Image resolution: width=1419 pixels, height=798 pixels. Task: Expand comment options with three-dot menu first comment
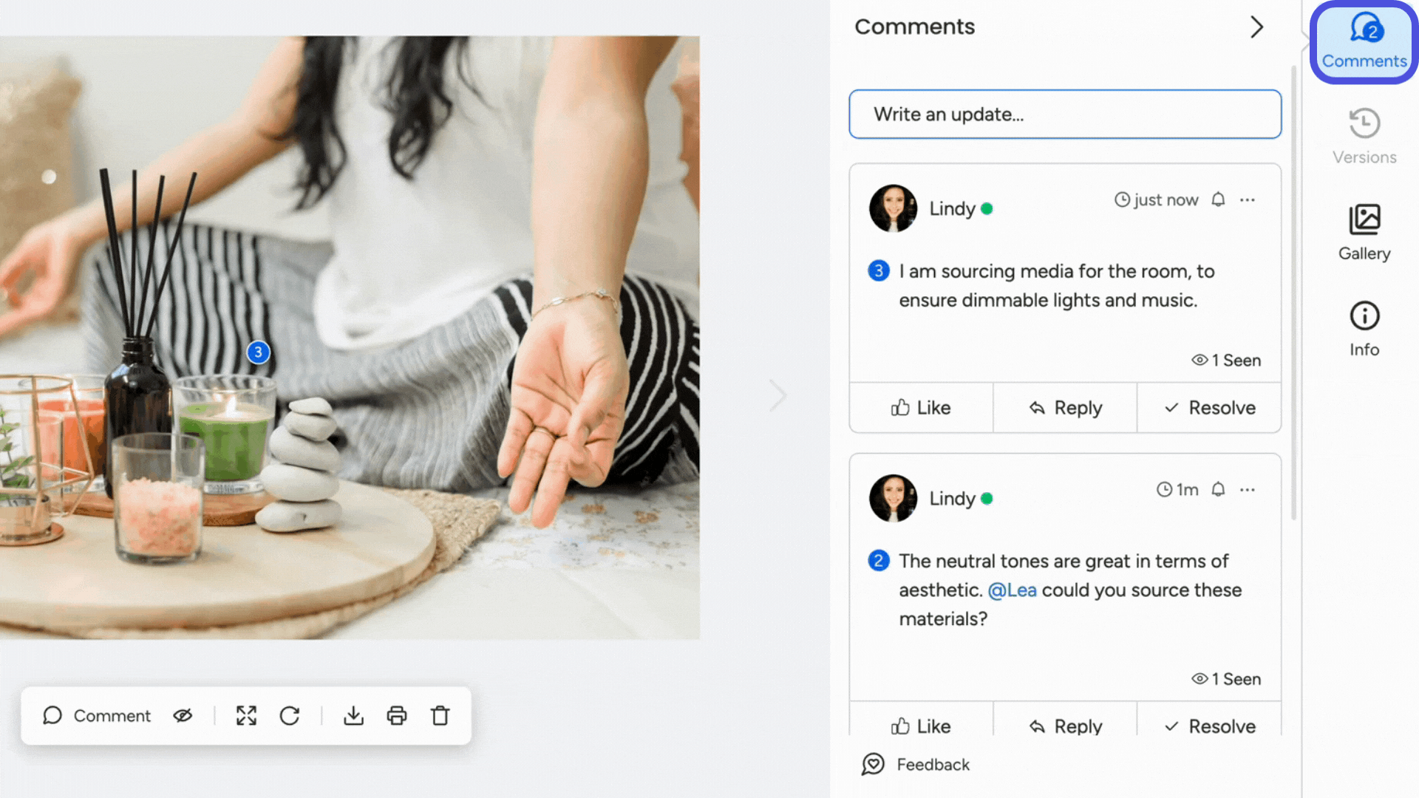click(1248, 199)
